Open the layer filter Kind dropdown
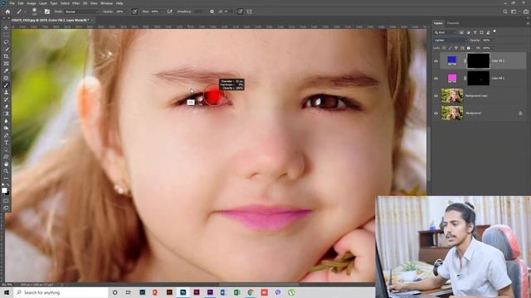This screenshot has width=531, height=298. [445, 32]
